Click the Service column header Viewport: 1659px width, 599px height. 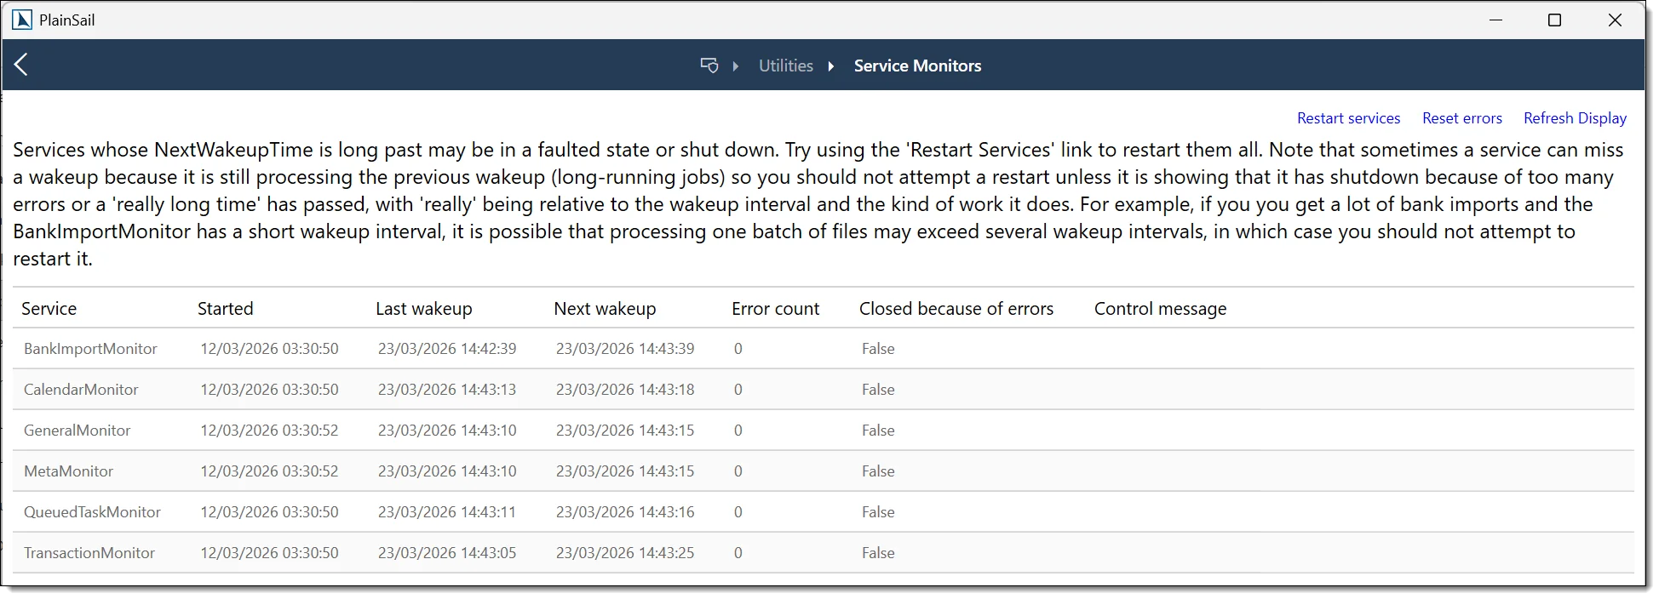coord(49,308)
